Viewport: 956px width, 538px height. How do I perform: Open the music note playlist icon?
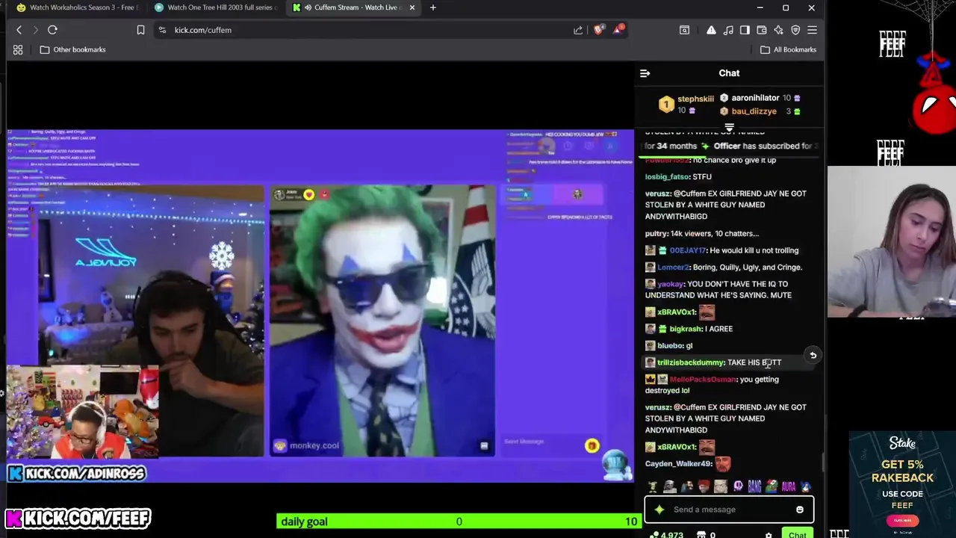(x=728, y=30)
